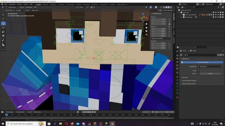Image resolution: width=225 pixels, height=126 pixels.
Task: Collapse the Transformation panel
Action: click(156, 14)
